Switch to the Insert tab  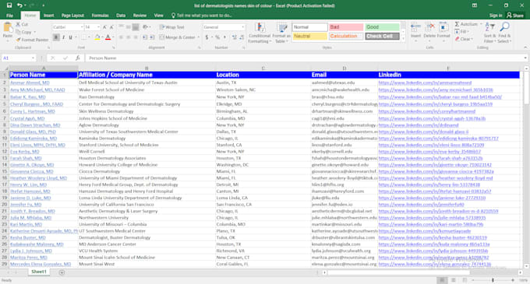pyautogui.click(x=48, y=16)
